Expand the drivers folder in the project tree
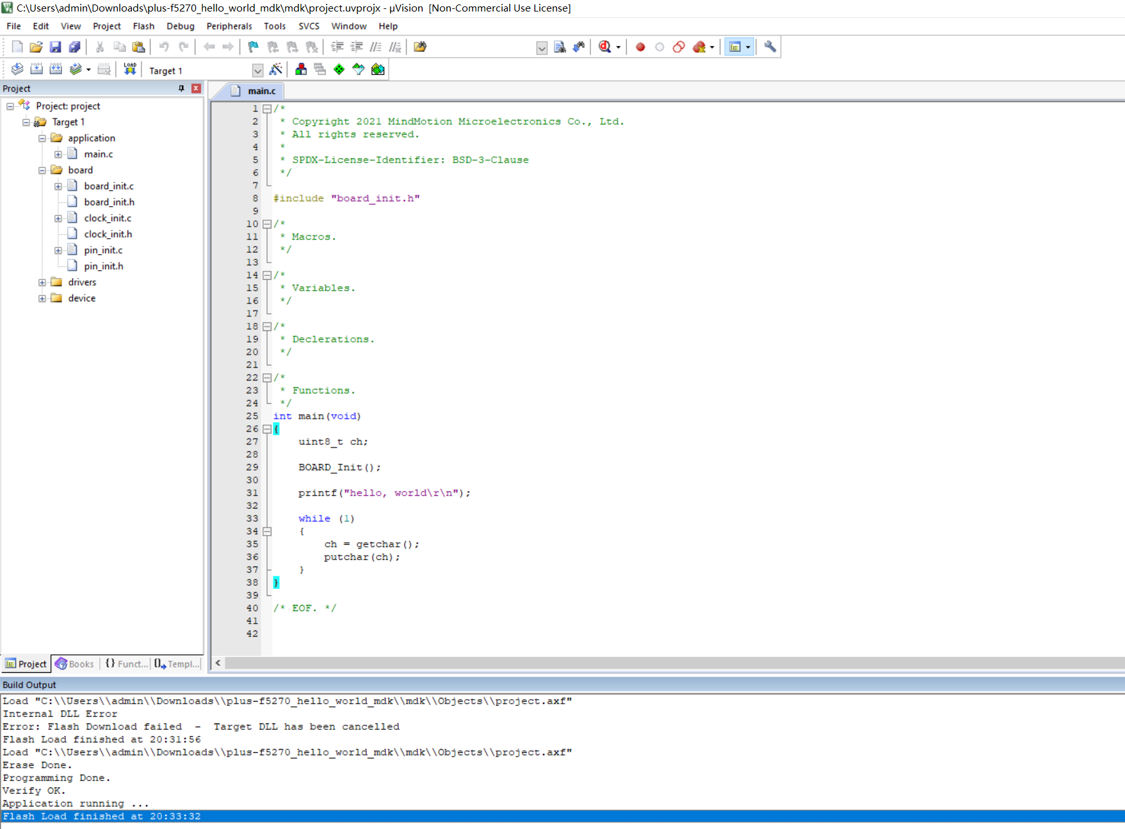This screenshot has width=1125, height=829. pyautogui.click(x=42, y=282)
